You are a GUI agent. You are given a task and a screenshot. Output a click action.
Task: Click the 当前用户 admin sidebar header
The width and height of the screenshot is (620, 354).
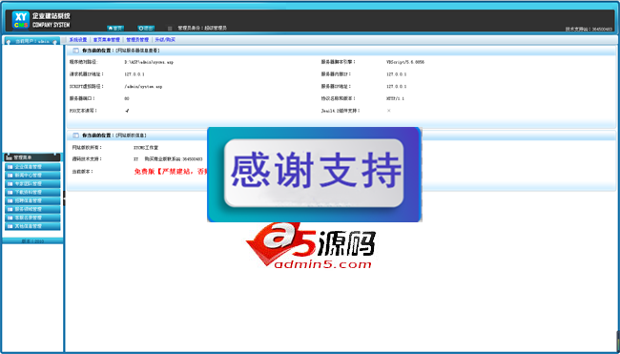(31, 41)
